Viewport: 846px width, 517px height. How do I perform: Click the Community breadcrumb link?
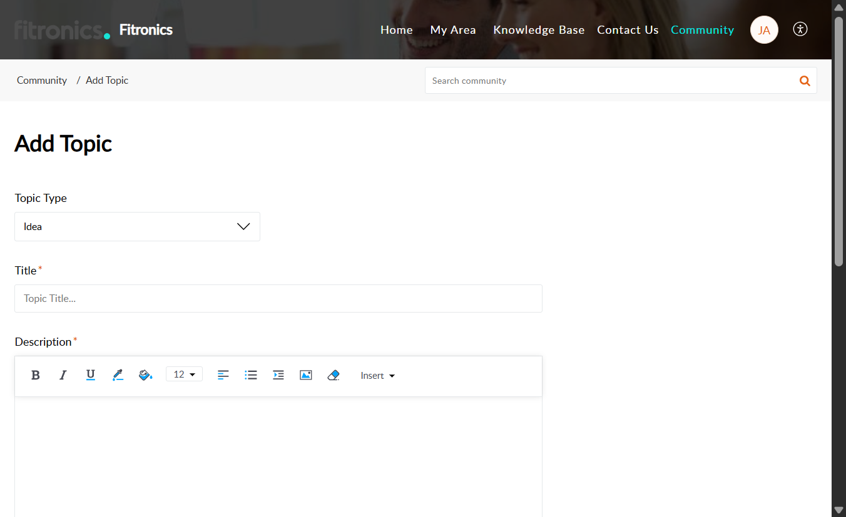(x=42, y=80)
